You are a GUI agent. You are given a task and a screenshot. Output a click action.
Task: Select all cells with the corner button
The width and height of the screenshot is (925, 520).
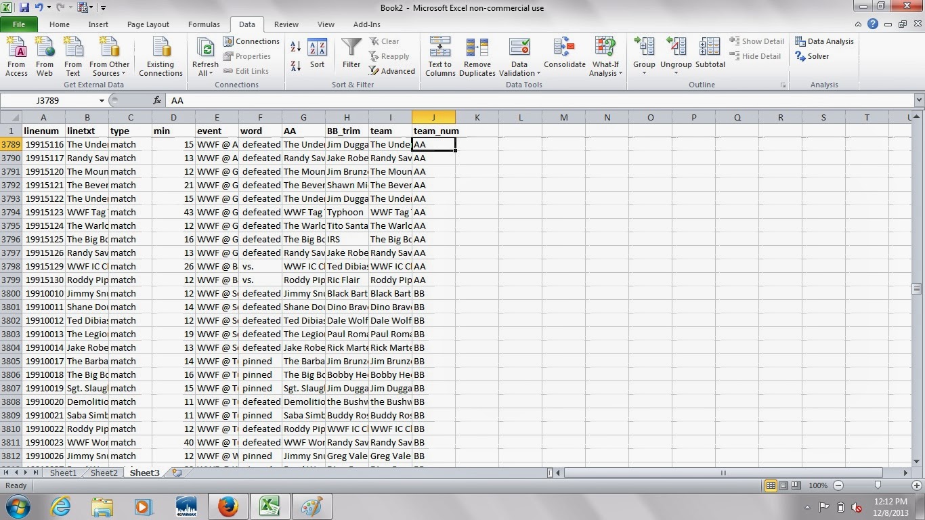[x=11, y=117]
